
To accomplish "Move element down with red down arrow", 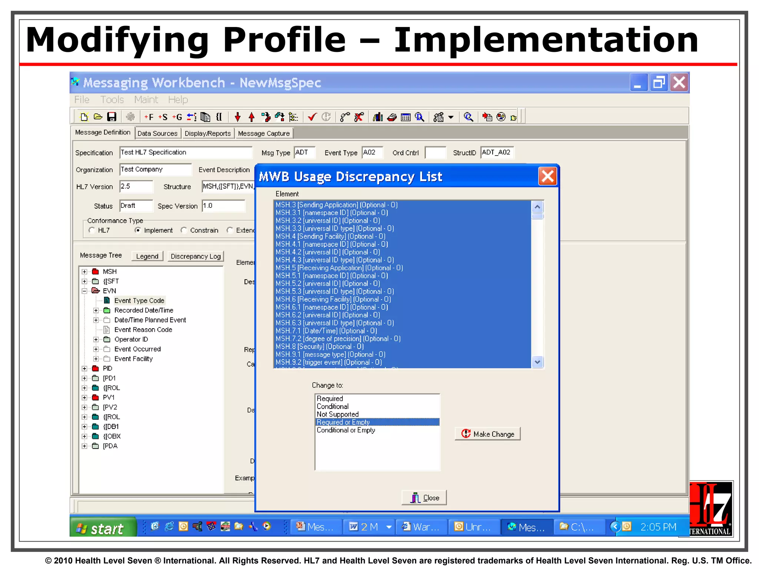I will [x=238, y=117].
